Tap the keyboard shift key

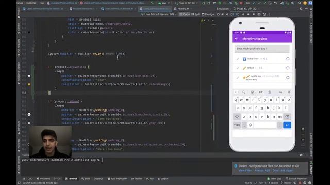[237, 117]
